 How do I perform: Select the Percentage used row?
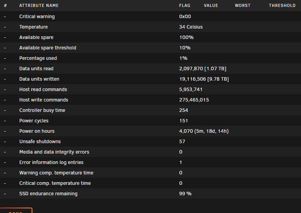point(150,58)
